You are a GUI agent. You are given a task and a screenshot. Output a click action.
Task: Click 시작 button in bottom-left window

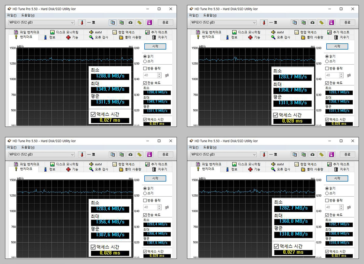tap(155, 178)
